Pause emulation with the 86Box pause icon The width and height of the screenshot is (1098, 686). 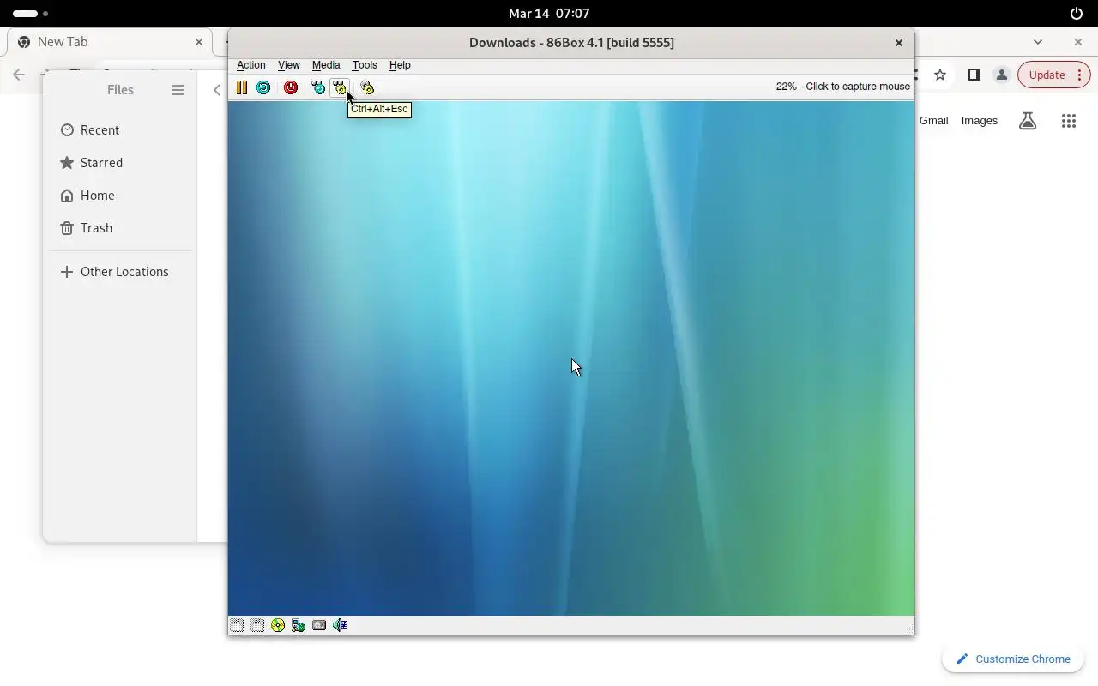242,87
